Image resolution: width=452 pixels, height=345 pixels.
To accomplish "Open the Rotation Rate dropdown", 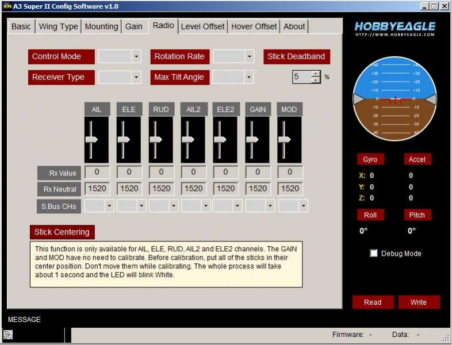I will click(x=249, y=57).
